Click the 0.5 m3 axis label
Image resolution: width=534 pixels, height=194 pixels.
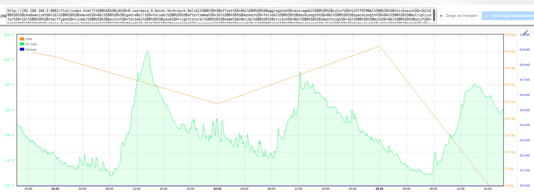525,110
